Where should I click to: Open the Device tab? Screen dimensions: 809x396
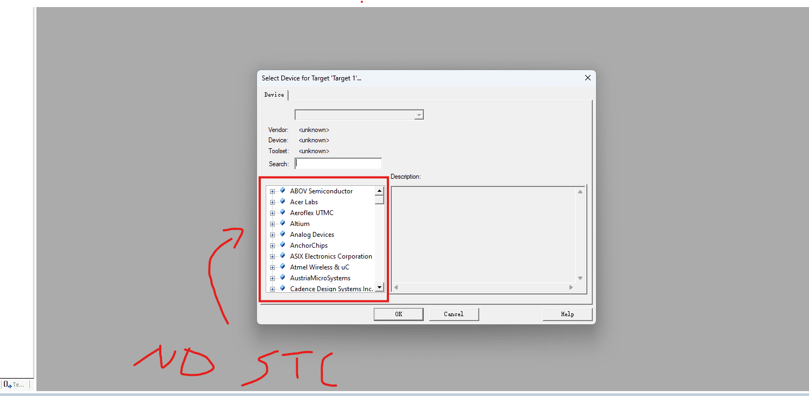point(274,95)
